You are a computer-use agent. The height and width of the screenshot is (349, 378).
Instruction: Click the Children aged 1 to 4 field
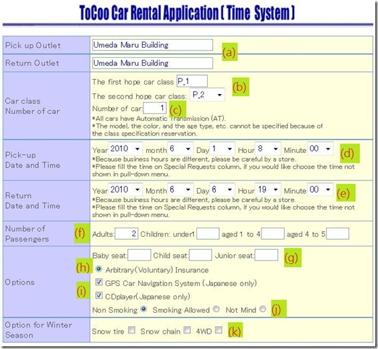pos(273,234)
